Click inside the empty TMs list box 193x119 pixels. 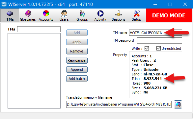point(34,71)
